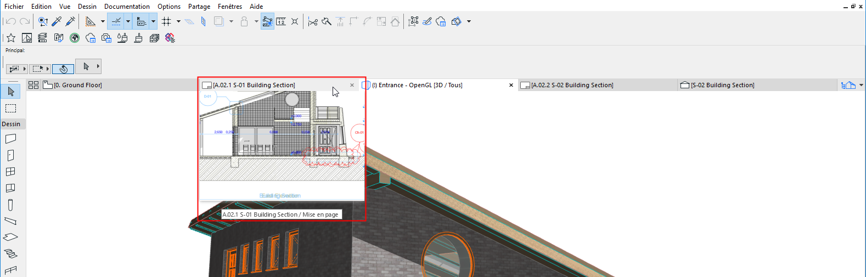The width and height of the screenshot is (866, 277).
Task: Open the Documentation menu
Action: (127, 7)
